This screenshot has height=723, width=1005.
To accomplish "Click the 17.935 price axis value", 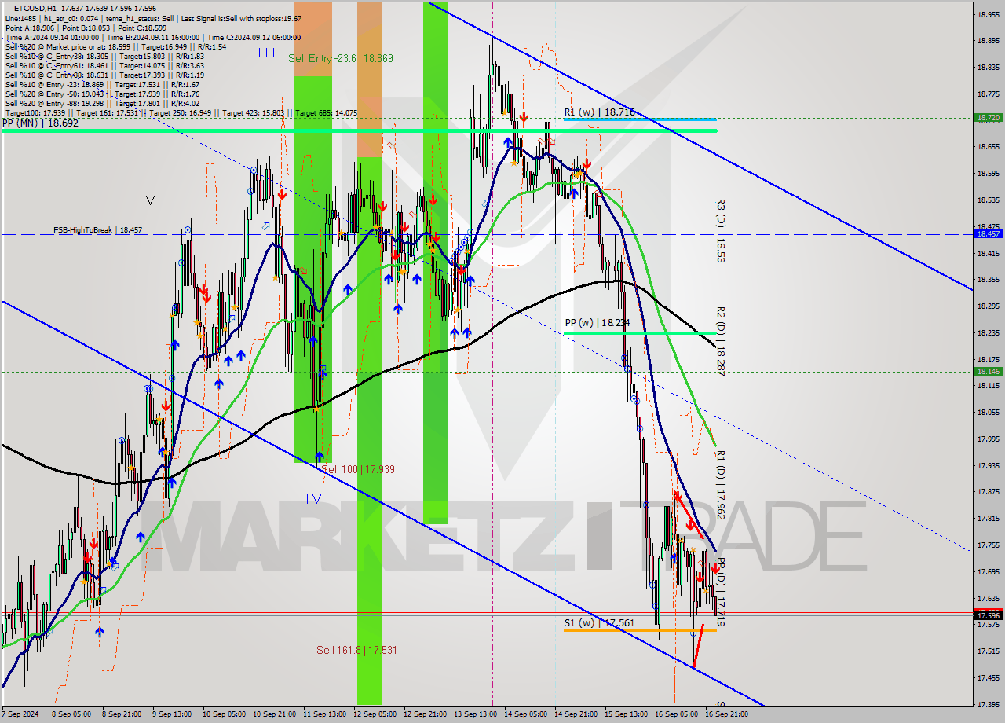I will (988, 464).
